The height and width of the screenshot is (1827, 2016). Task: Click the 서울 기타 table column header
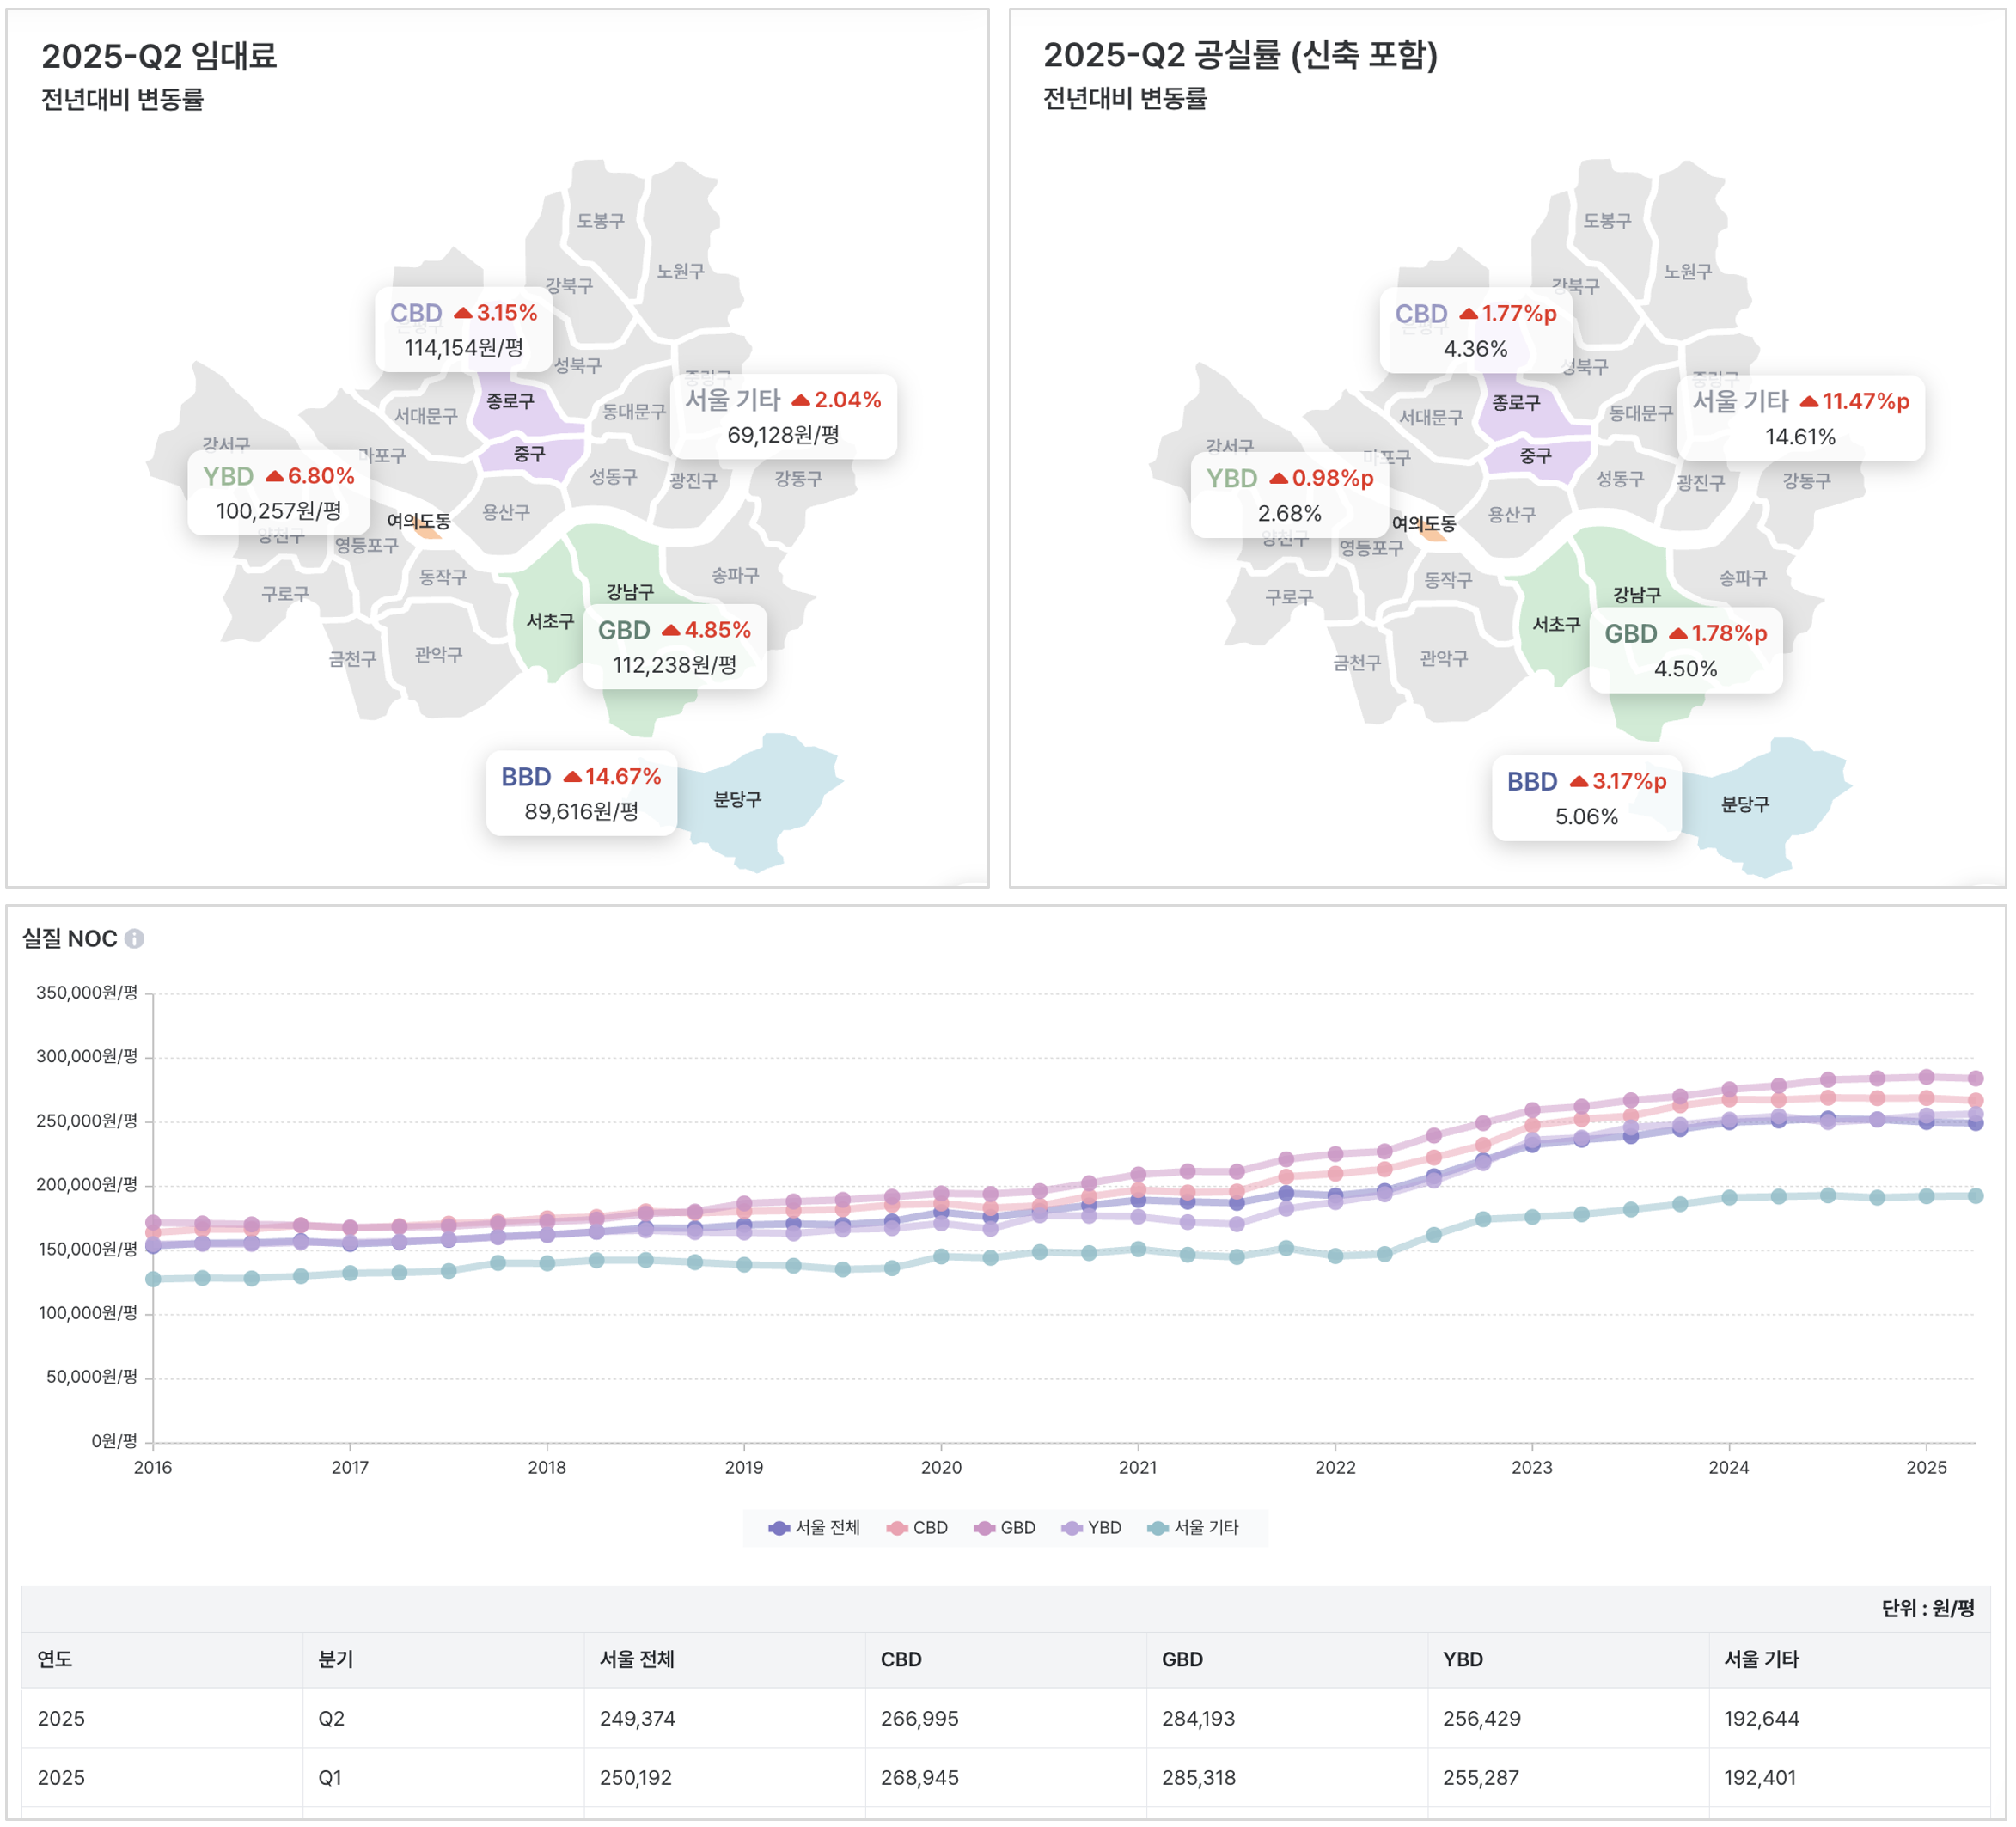click(x=1760, y=1659)
